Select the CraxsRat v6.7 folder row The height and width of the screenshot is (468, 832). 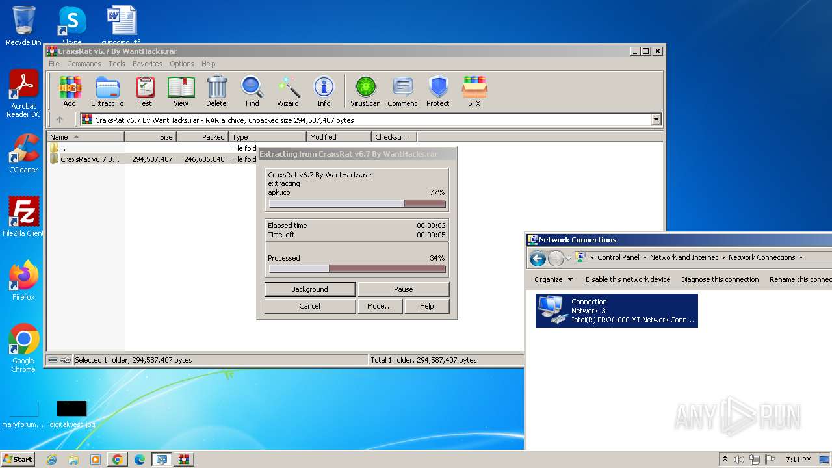click(152, 159)
